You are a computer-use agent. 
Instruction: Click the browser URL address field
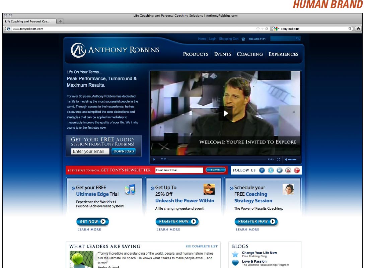(133, 29)
